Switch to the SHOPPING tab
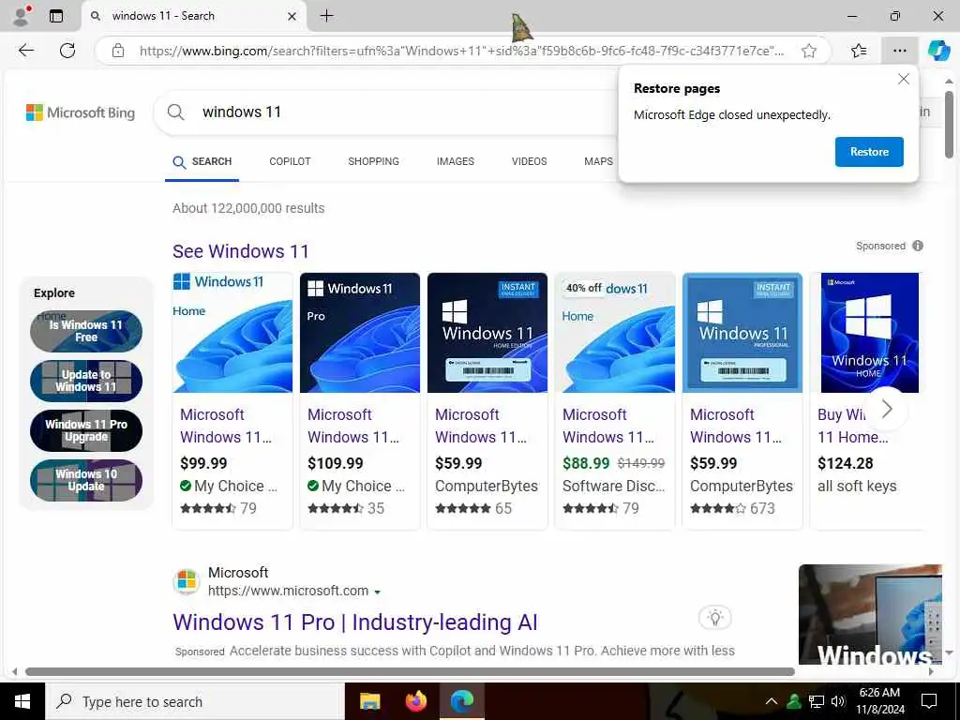This screenshot has width=960, height=720. tap(373, 161)
